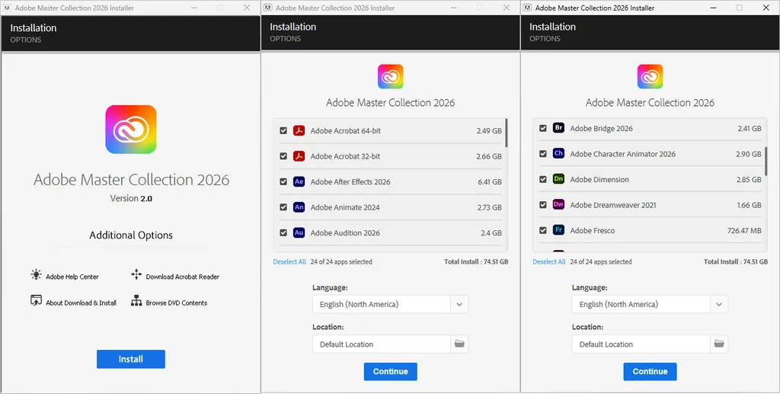Click the large Creative Cloud logo in the left window

click(x=131, y=130)
